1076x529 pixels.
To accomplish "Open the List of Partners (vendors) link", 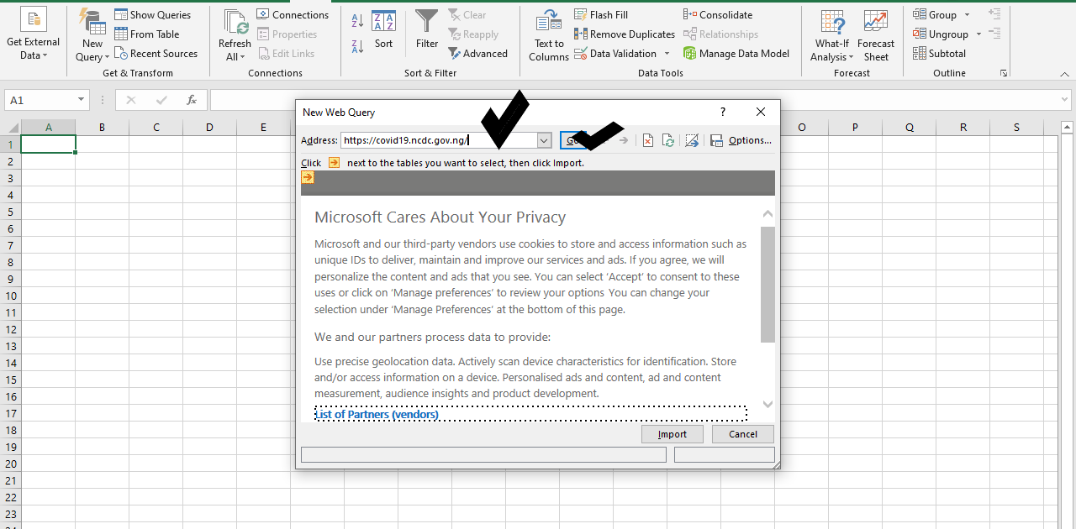I will (x=377, y=414).
